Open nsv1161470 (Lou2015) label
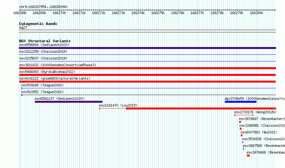 pyautogui.click(x=118, y=105)
